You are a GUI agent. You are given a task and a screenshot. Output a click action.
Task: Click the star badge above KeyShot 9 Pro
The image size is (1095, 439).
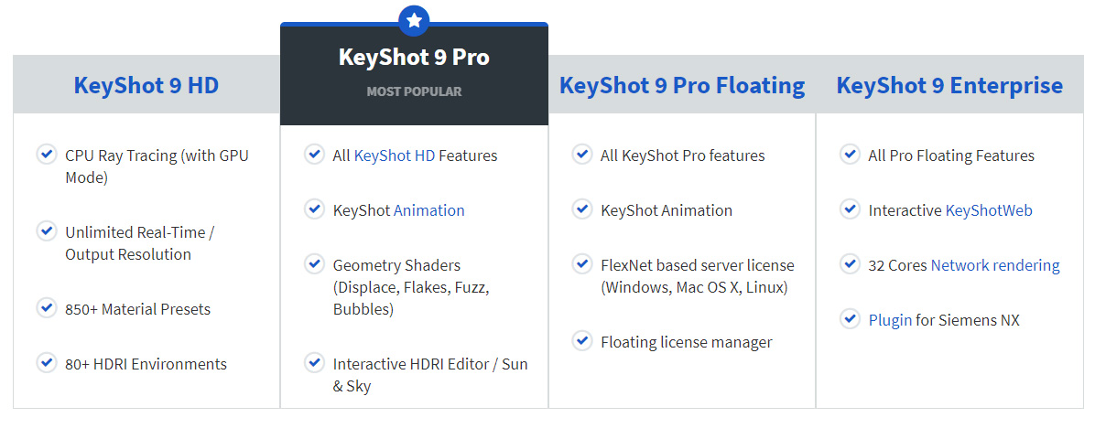[414, 20]
